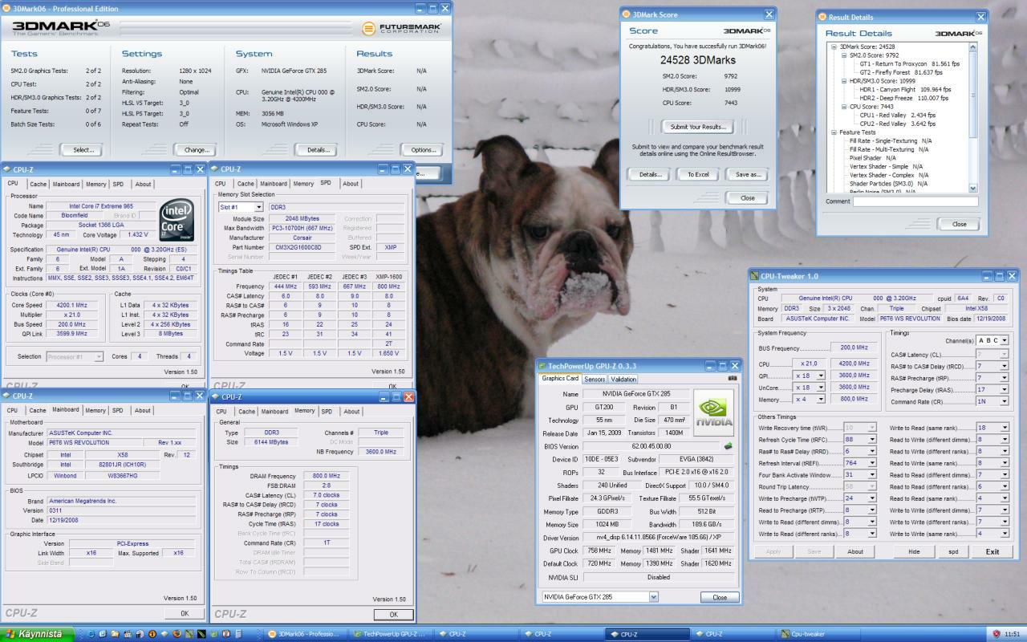
Task: Select CPU1 - Red Valley result row
Action: tap(897, 116)
